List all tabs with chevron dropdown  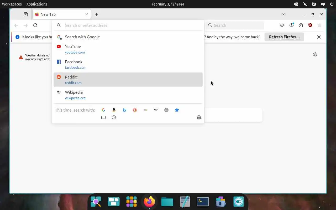tap(283, 14)
